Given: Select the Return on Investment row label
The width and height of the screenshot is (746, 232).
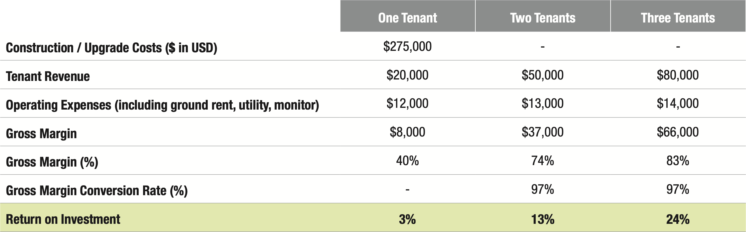Looking at the screenshot, I should coord(63,219).
